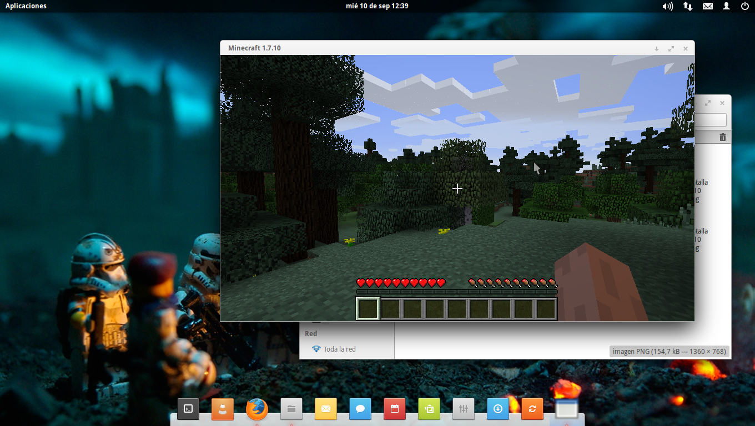This screenshot has width=755, height=426.
Task: Maximize the Minecraft window
Action: tap(671, 49)
